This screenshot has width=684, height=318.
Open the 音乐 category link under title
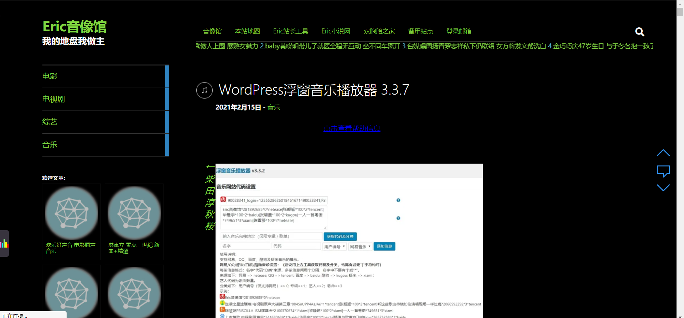coord(274,107)
